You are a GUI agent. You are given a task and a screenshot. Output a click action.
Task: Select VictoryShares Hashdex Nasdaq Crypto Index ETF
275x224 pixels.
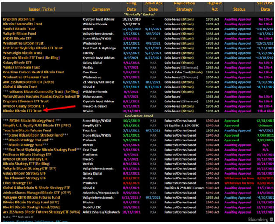[41, 96]
